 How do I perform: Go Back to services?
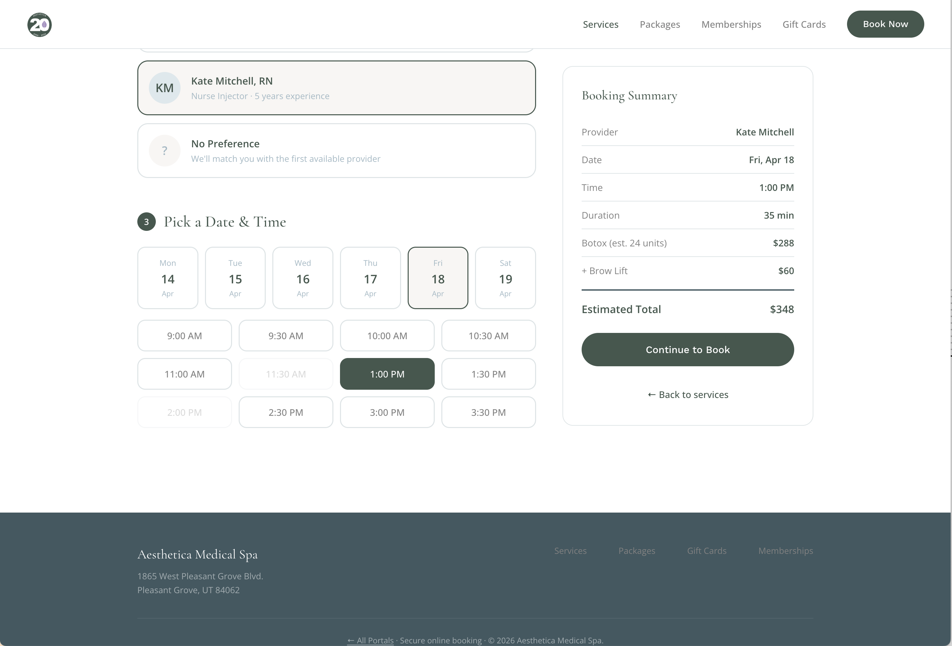click(x=688, y=395)
